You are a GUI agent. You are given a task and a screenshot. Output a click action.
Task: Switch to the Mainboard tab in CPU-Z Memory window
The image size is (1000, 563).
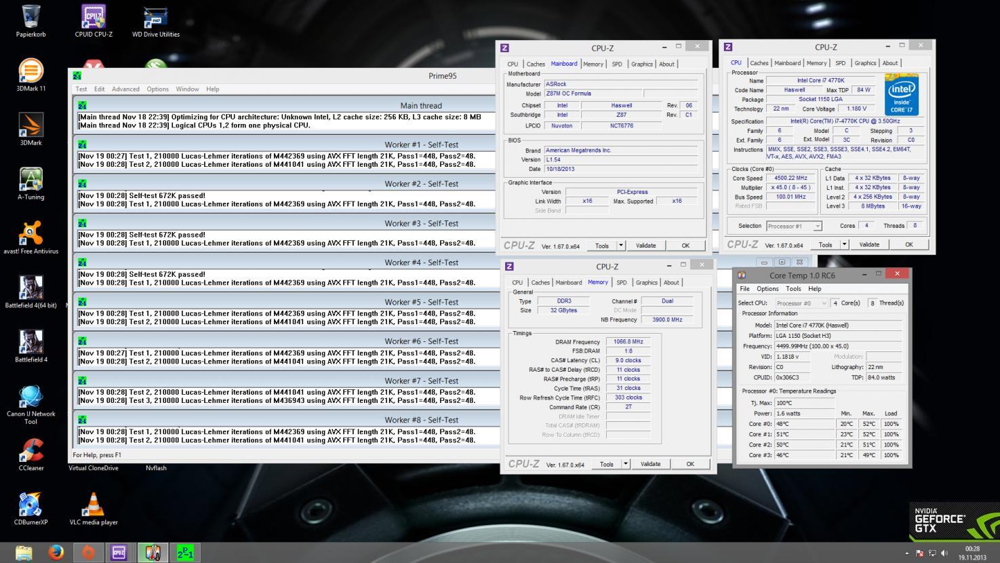point(568,283)
